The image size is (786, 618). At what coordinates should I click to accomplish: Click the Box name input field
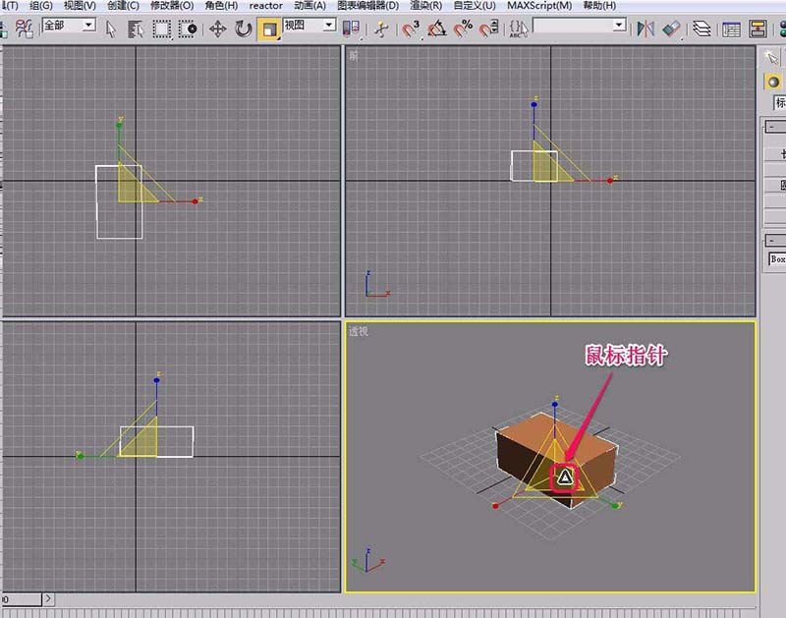776,259
